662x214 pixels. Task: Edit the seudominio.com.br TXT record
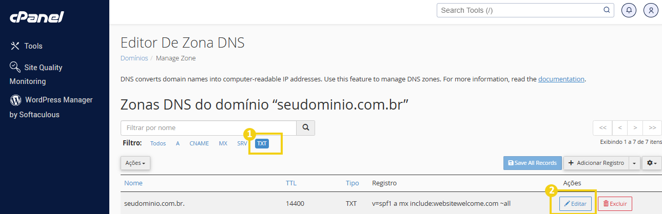(575, 204)
